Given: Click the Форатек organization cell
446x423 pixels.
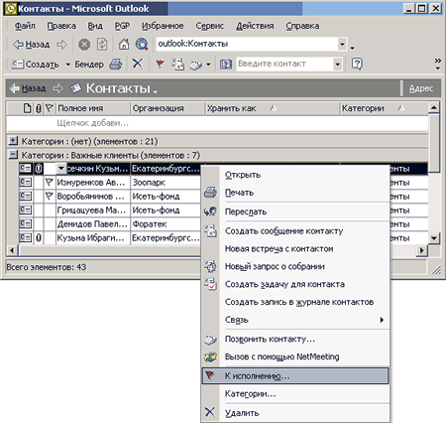Looking at the screenshot, I should pyautogui.click(x=166, y=224).
